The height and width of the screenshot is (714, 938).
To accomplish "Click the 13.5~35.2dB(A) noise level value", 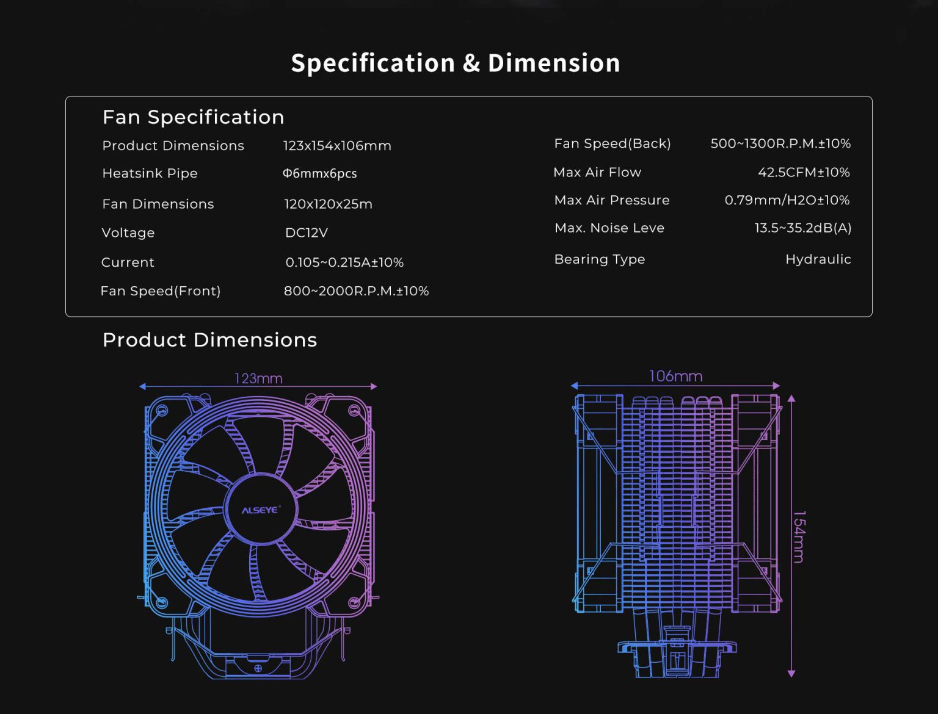I will 802,228.
